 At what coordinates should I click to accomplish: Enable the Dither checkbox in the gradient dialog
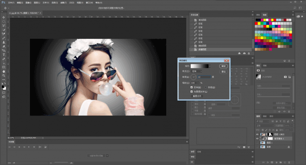click(205, 88)
